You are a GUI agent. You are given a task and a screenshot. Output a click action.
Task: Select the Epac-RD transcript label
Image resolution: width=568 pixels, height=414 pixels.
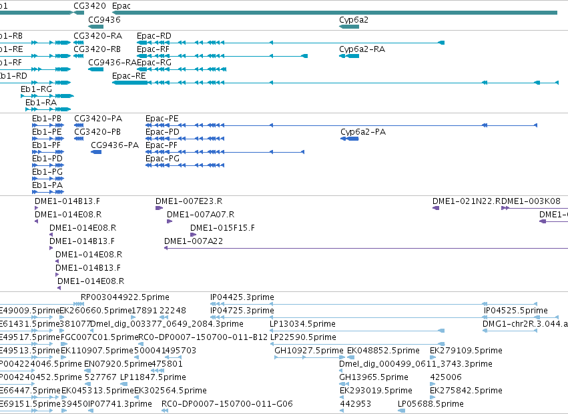154,36
